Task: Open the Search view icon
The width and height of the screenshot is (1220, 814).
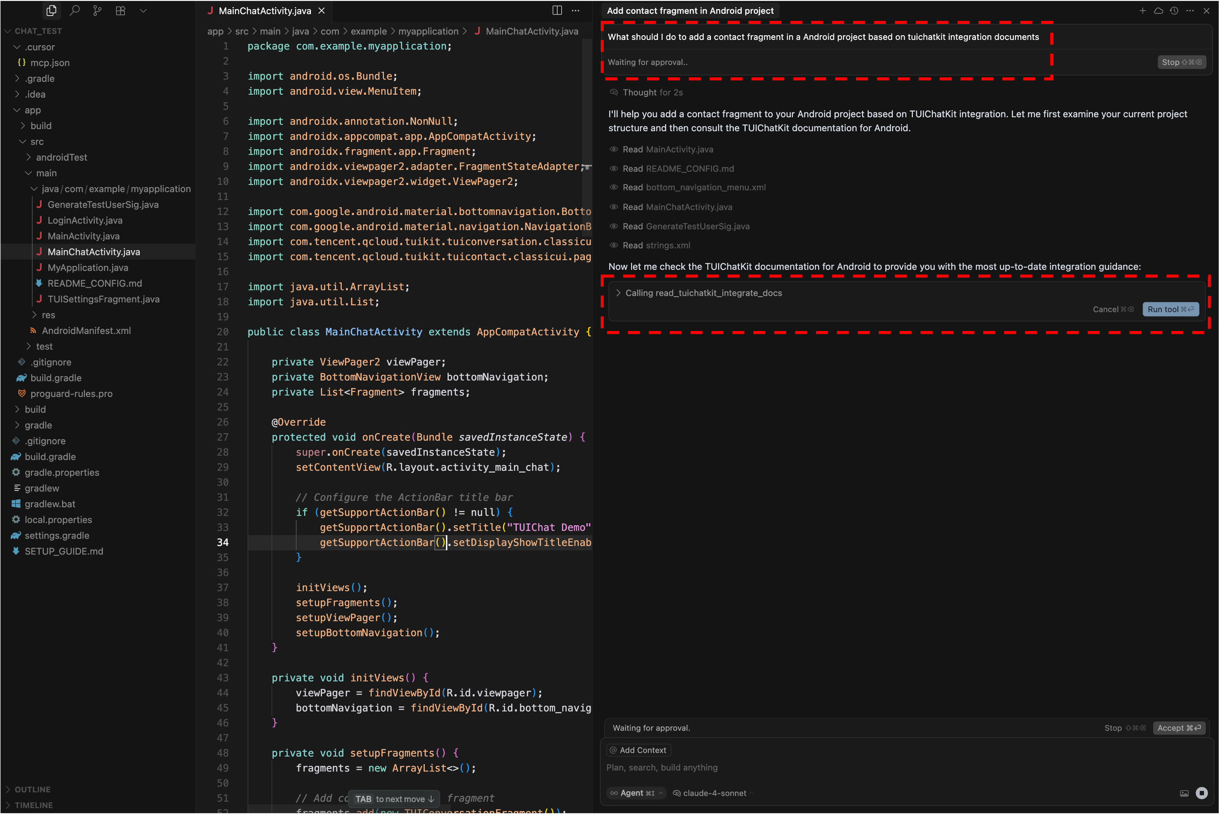Action: [75, 10]
